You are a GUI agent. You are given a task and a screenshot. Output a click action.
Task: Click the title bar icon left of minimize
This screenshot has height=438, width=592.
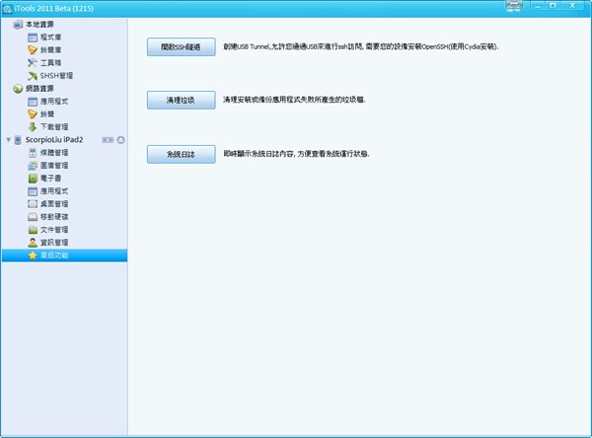pos(514,6)
